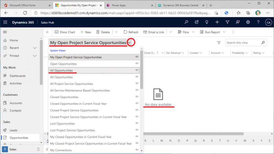The image size is (274, 154).
Task: Expand the Recent section in sidebar
Action: point(35,48)
